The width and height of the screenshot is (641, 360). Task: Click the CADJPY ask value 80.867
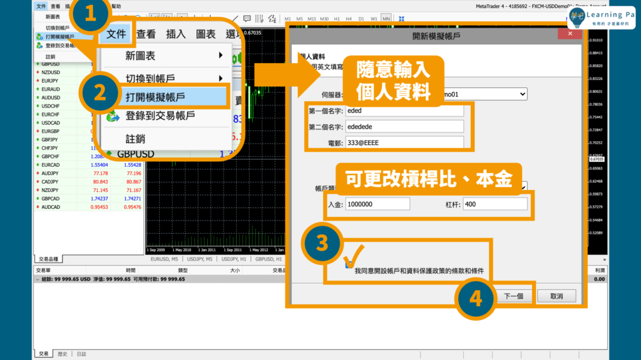pyautogui.click(x=134, y=182)
